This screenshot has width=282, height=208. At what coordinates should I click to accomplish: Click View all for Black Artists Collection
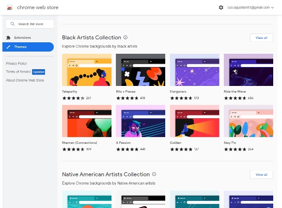pos(261,37)
